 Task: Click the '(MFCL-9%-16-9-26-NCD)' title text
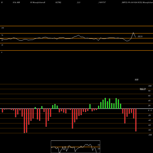(x=132, y=2)
